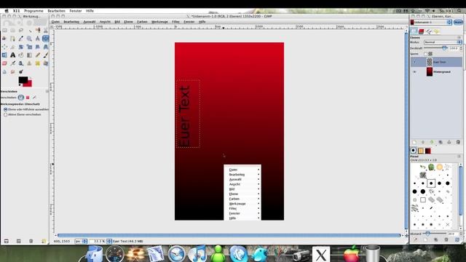This screenshot has width=466, height=262.
Task: Open Farben in the GIMP menu bar
Action: (142, 22)
